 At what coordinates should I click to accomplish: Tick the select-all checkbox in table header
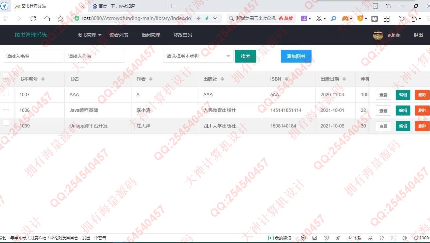pyautogui.click(x=6, y=76)
